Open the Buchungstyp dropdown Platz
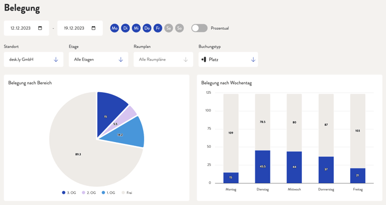 [228, 60]
